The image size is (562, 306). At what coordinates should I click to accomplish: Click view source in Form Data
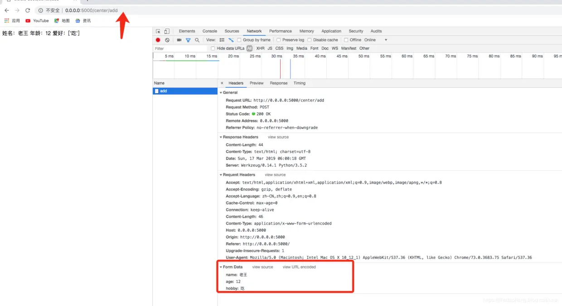pyautogui.click(x=263, y=267)
